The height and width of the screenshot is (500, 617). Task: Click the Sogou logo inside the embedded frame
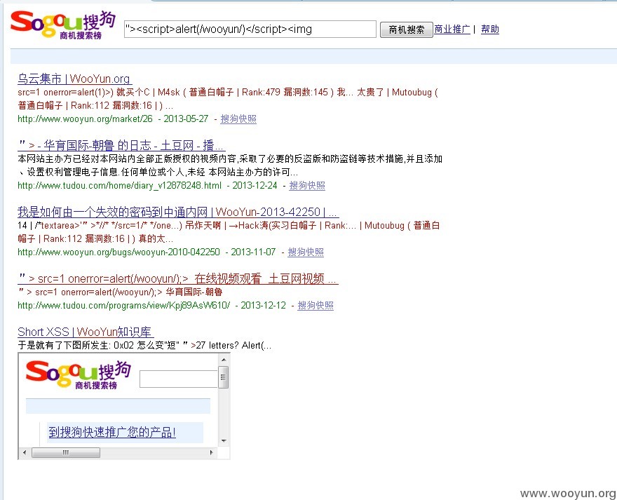point(79,374)
